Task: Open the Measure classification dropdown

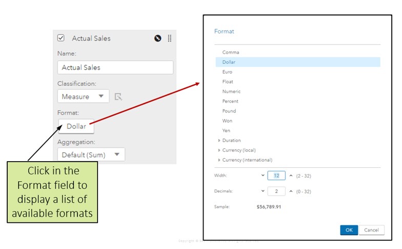Action: [x=83, y=97]
